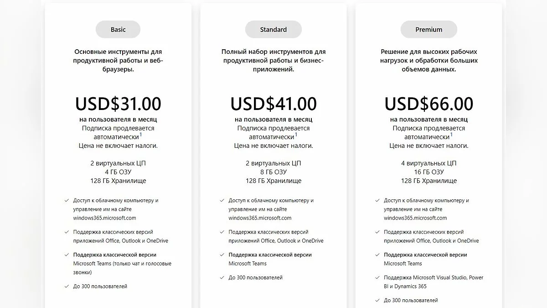Click checkmark beside Standard 300 users limit
547x308 pixels.
[222, 277]
